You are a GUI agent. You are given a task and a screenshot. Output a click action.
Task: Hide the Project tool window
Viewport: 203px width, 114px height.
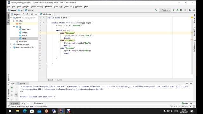[x=36, y=14]
